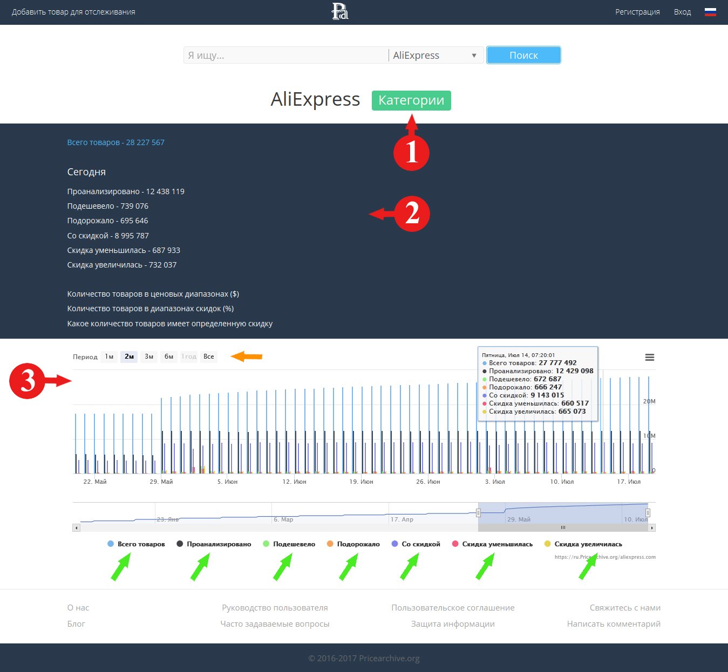This screenshot has width=728, height=672.
Task: Open the AliExpress store dropdown
Action: point(435,55)
